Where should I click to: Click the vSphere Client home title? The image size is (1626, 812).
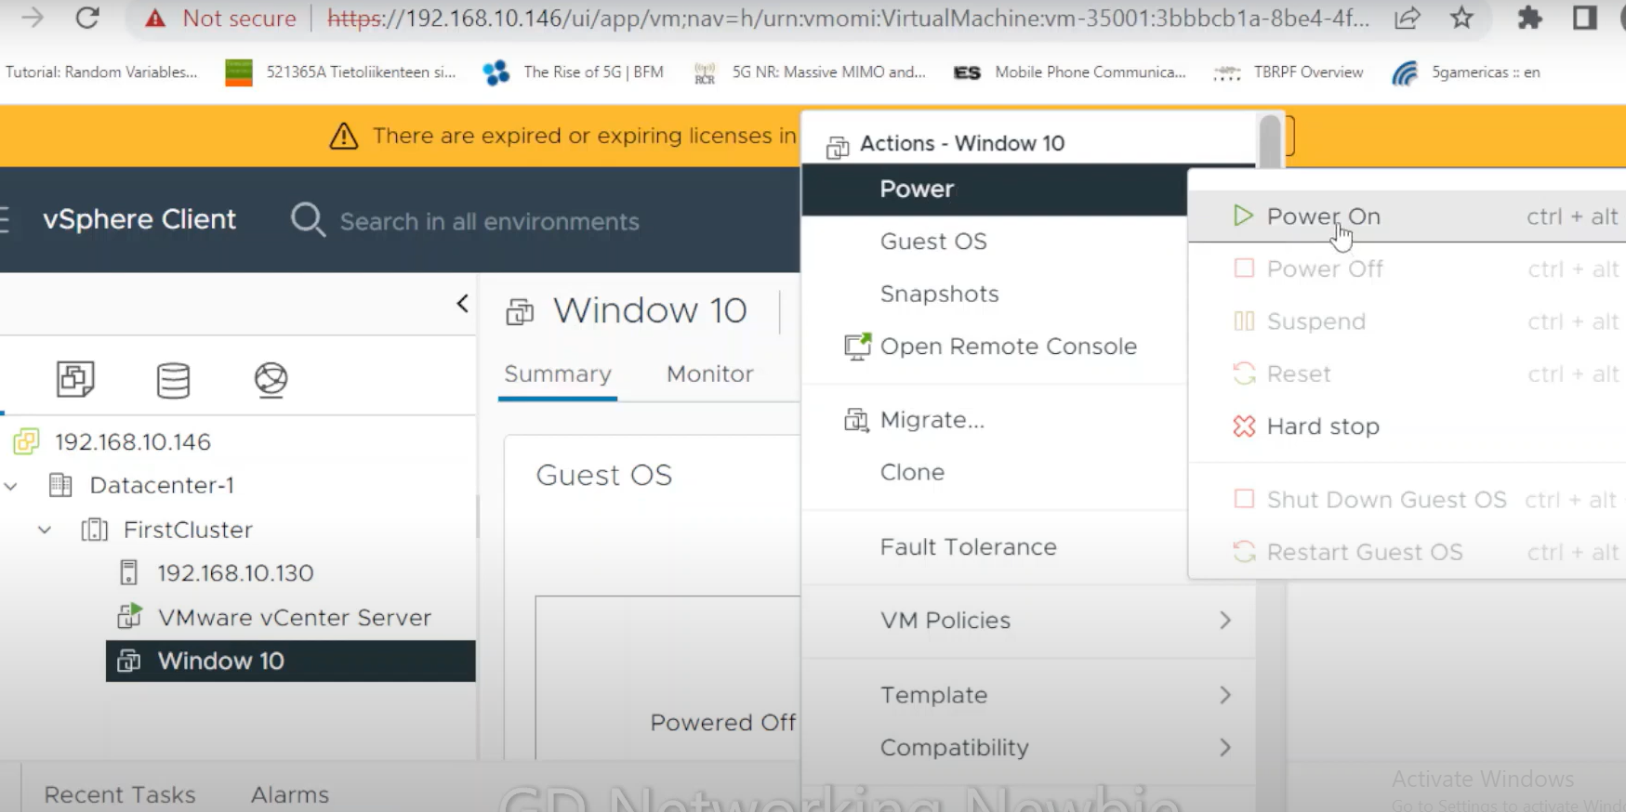click(139, 219)
